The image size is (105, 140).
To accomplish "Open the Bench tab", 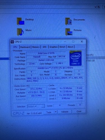I will [62, 47].
